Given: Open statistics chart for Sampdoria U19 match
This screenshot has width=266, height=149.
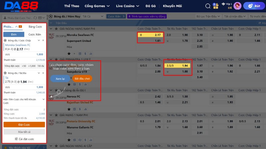Looking at the screenshot, I should pyautogui.click(x=85, y=84).
